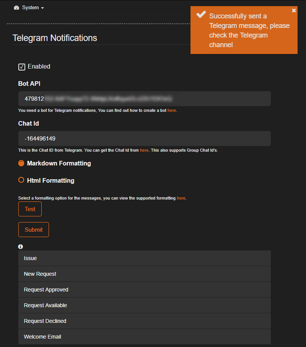Select the Markdown Formatting radio button
Viewport: 306px width, 347px height.
tap(21, 163)
